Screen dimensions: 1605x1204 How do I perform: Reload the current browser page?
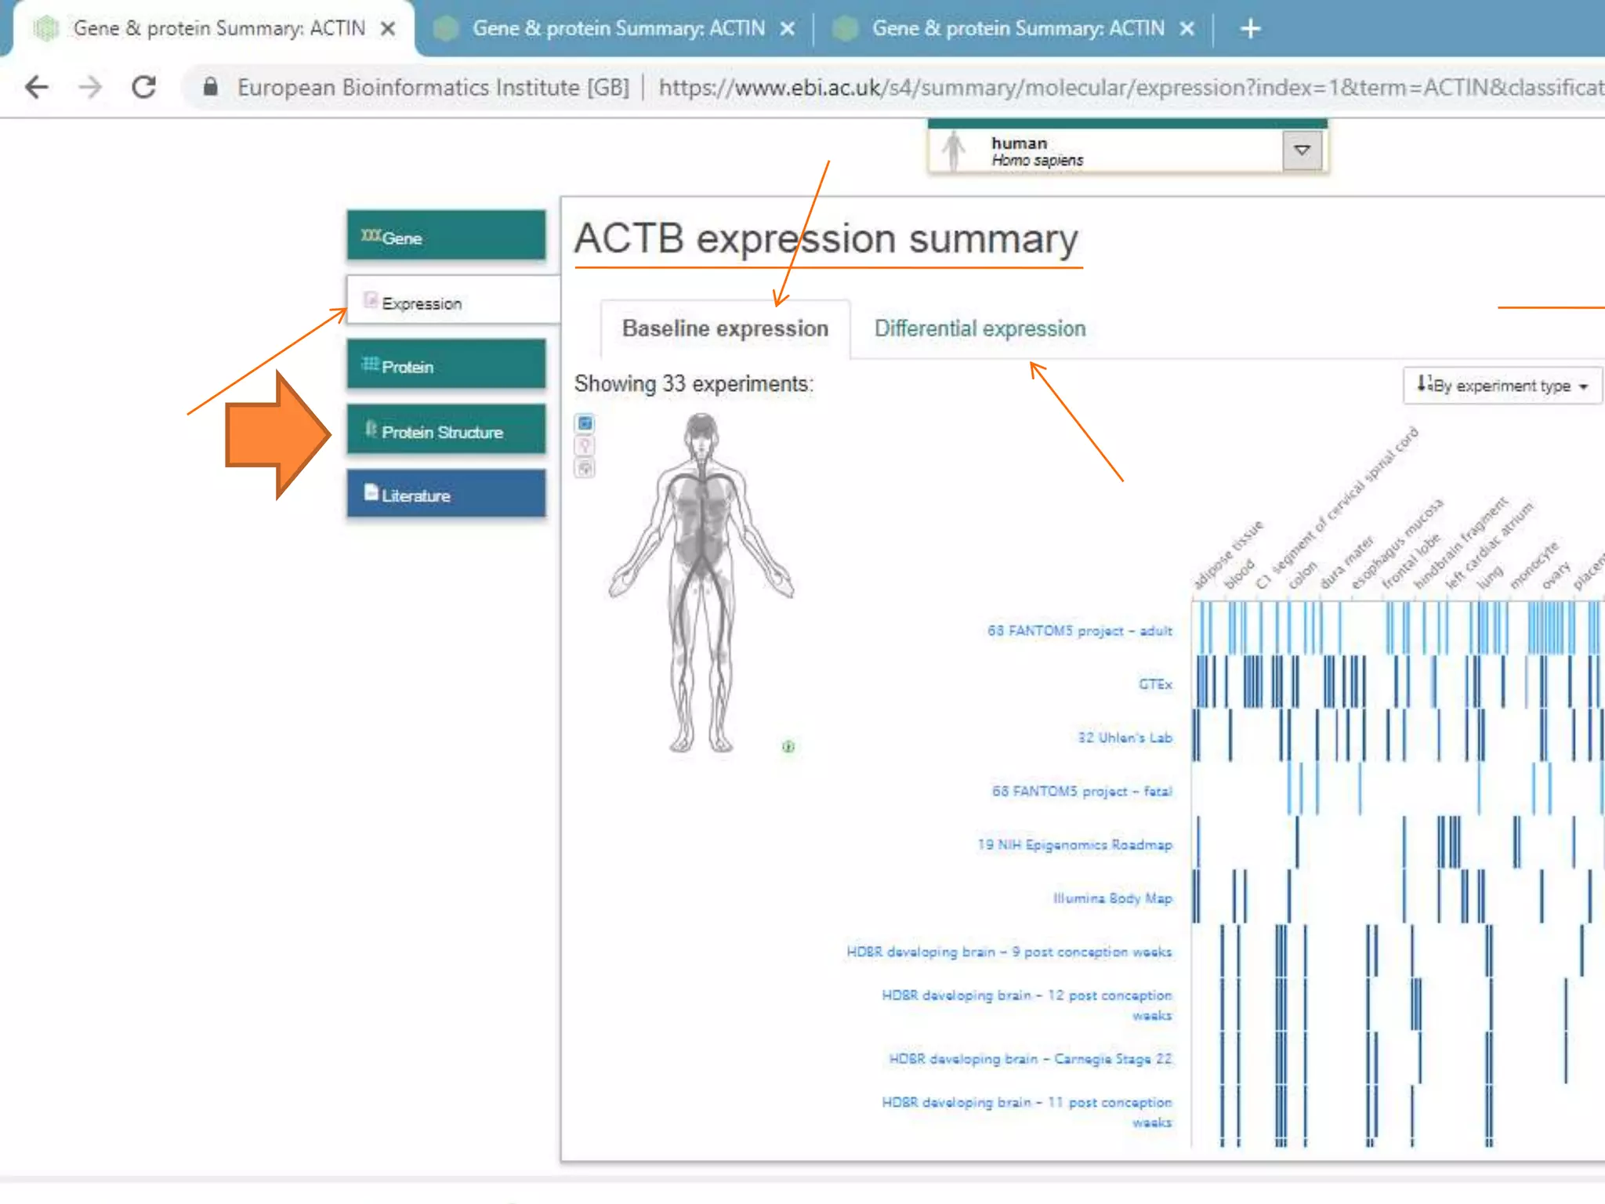143,87
